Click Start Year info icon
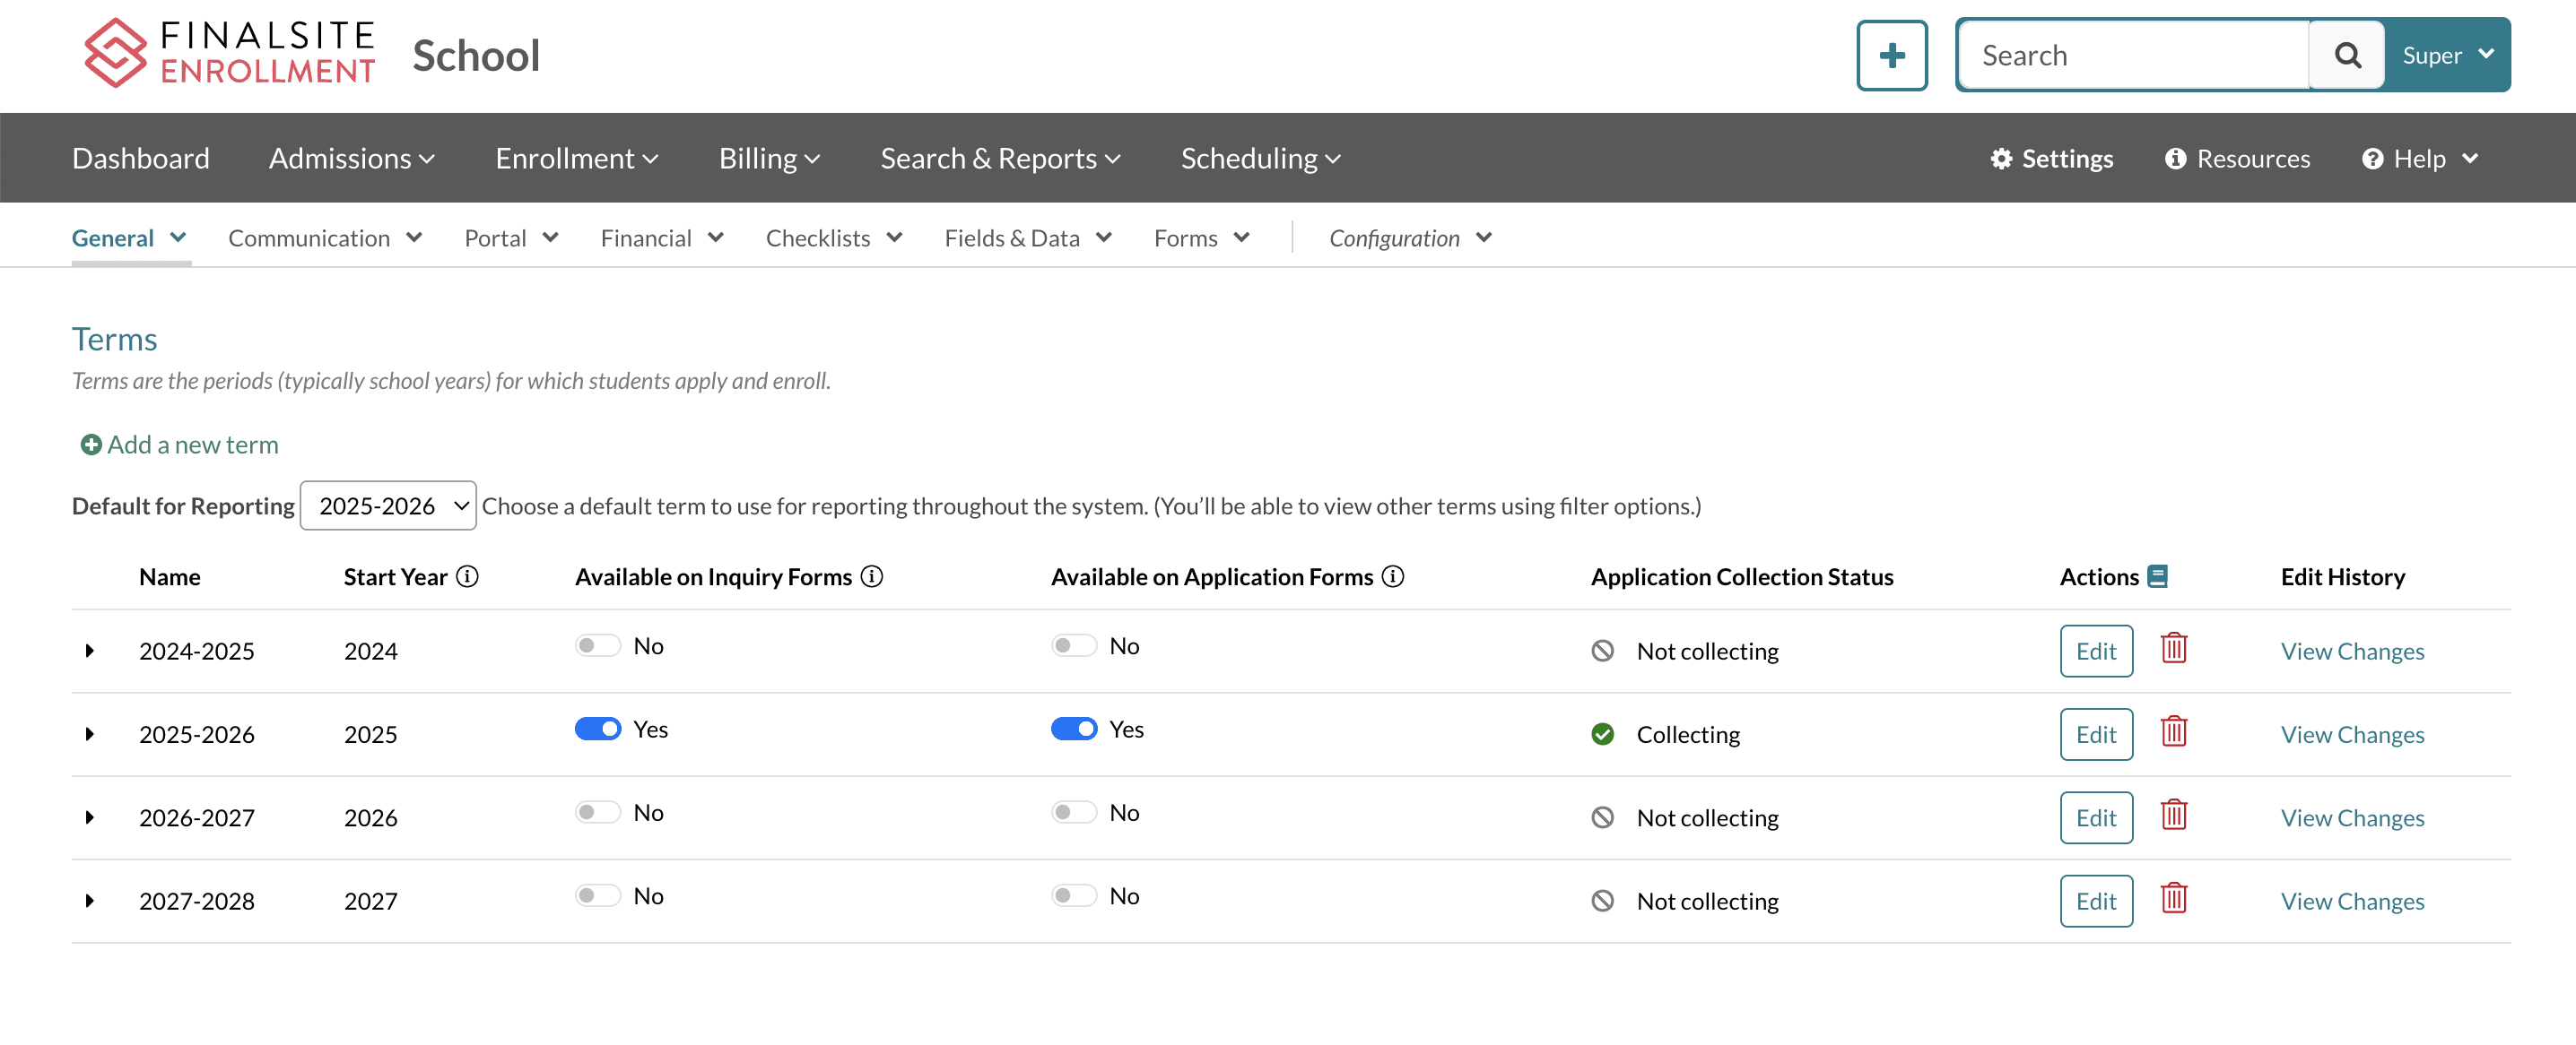Image resolution: width=2576 pixels, height=1045 pixels. 467,576
